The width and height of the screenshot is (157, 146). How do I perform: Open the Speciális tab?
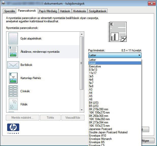pyautogui.click(x=10, y=11)
